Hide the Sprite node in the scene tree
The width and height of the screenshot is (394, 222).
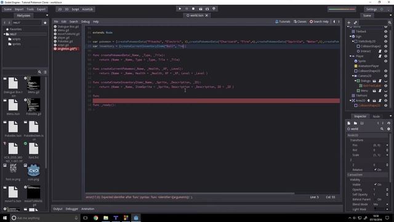(x=386, y=61)
